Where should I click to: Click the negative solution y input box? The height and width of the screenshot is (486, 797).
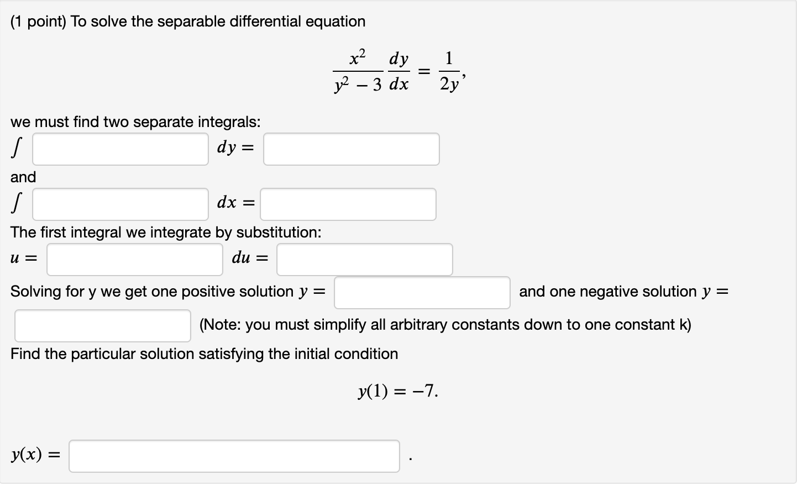point(102,325)
